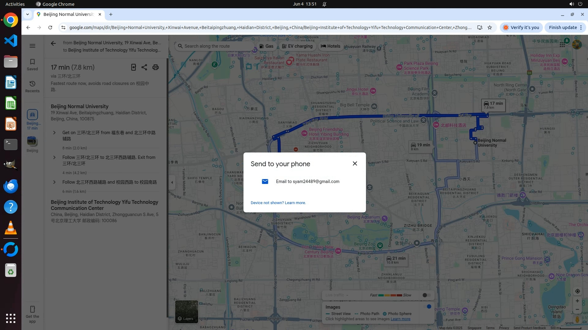Click the print directions icon

coord(156,67)
